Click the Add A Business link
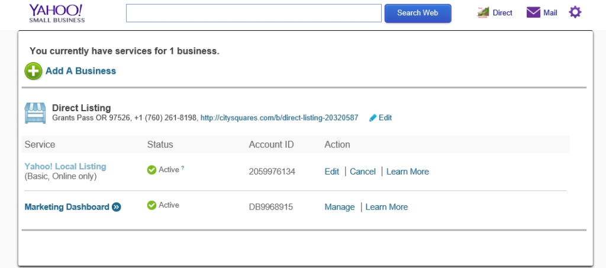Image resolution: width=606 pixels, height=268 pixels. pyautogui.click(x=80, y=71)
